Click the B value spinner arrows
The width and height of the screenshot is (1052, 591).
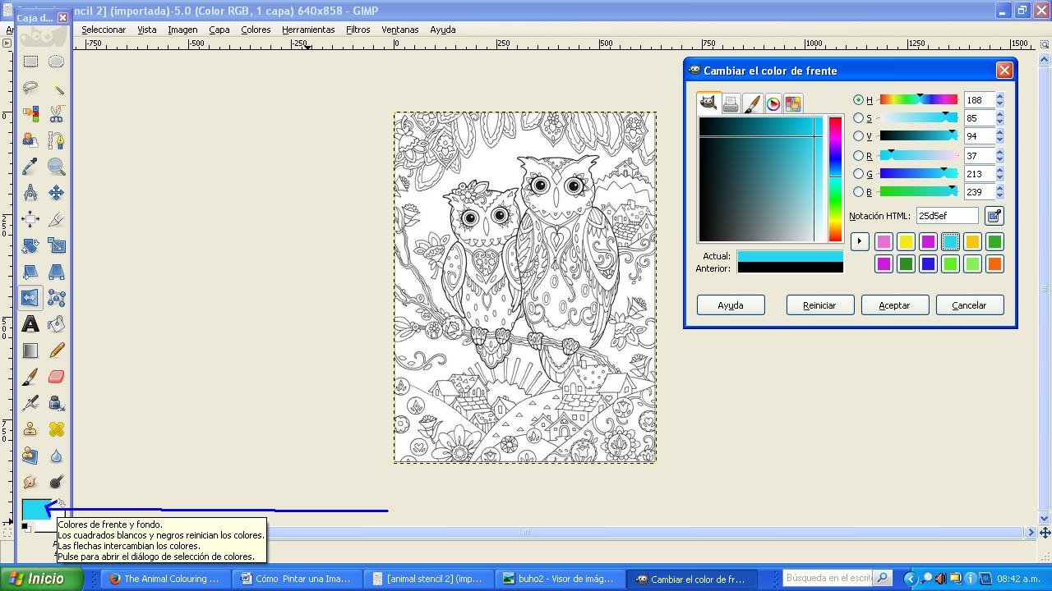click(999, 192)
